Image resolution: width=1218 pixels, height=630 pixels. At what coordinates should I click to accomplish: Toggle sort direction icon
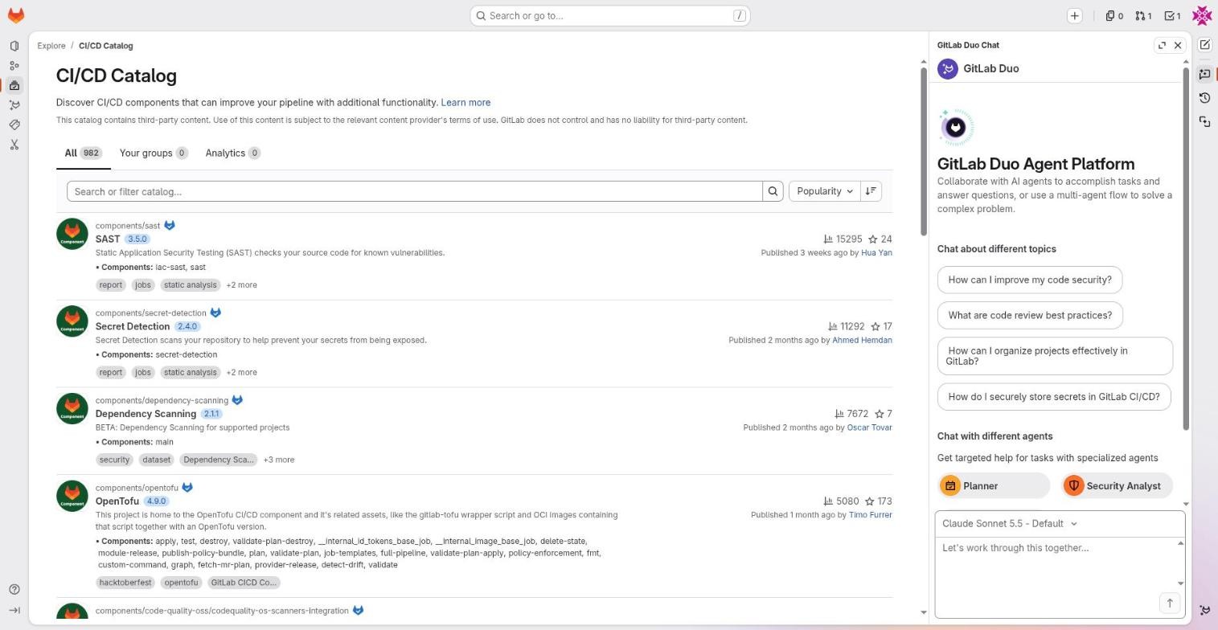871,191
